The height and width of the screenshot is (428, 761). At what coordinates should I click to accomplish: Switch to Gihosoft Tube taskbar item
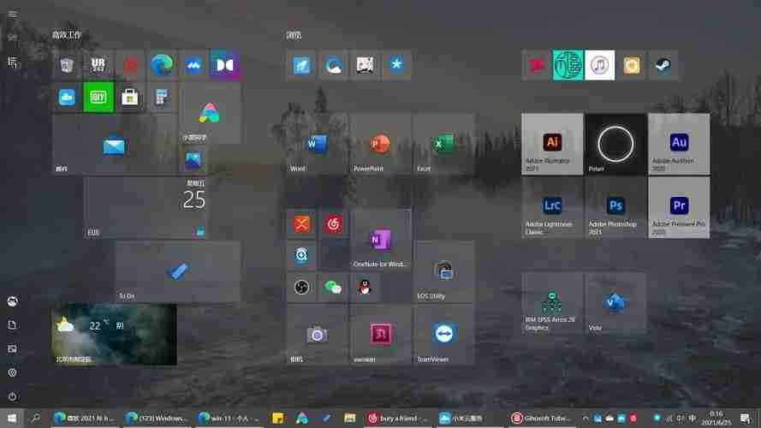pos(541,418)
